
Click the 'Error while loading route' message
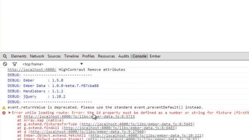coord(130,113)
